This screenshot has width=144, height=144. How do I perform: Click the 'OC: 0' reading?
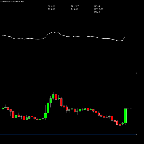(97, 6)
